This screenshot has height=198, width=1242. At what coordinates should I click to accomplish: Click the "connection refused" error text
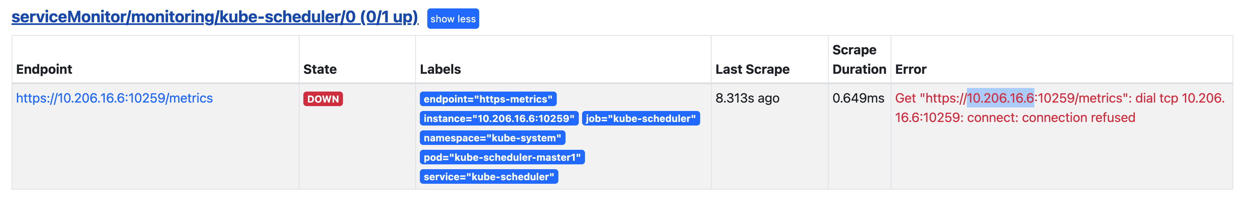pyautogui.click(x=1078, y=118)
